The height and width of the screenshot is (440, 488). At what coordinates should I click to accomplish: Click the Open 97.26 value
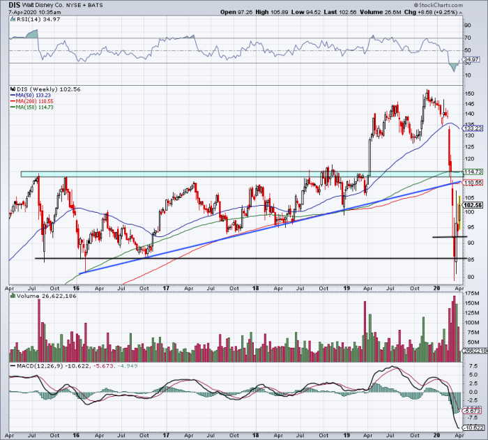236,12
